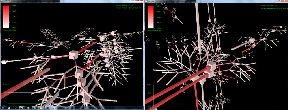Click the monitor icon in taskbar
The image size is (288, 110).
(54, 108)
